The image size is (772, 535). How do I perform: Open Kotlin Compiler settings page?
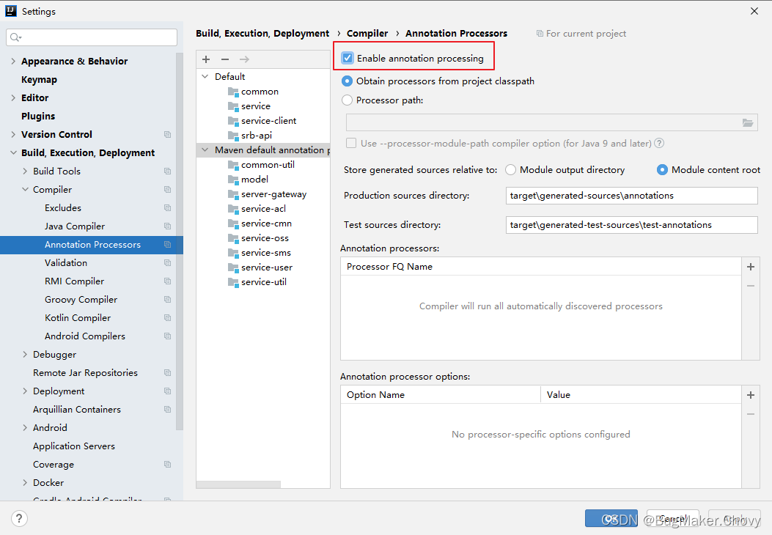[x=77, y=318]
